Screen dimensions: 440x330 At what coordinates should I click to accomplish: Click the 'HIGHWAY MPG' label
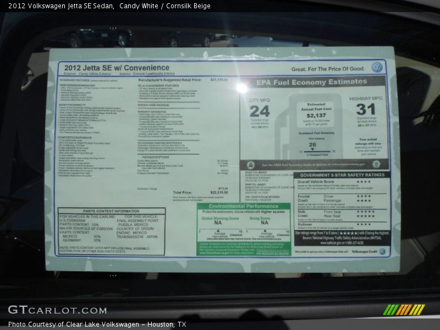click(366, 98)
